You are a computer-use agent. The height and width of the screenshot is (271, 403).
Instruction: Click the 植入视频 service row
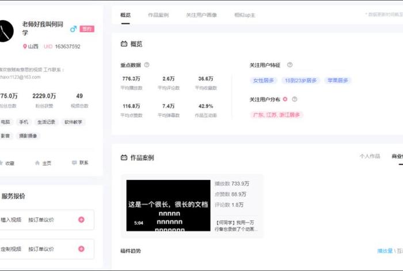pos(47,220)
